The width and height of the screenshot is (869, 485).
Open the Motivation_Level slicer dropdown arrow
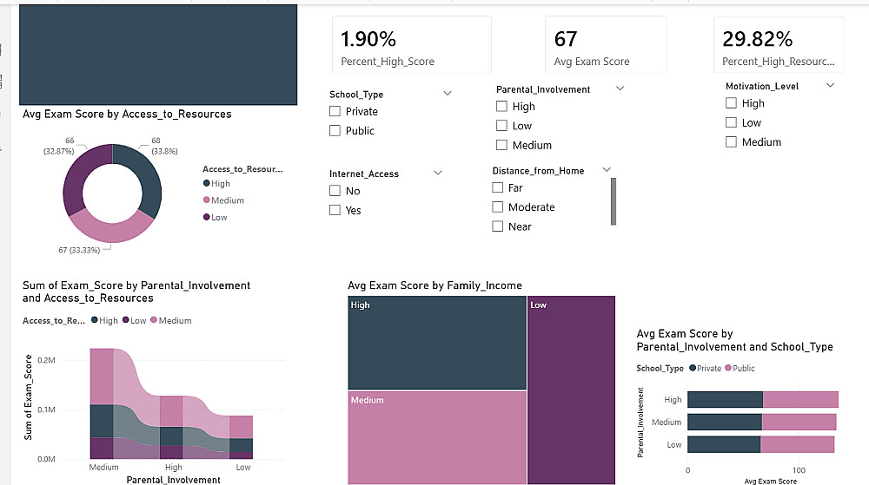(x=831, y=85)
